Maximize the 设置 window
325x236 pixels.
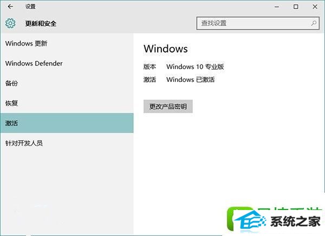tap(296, 7)
